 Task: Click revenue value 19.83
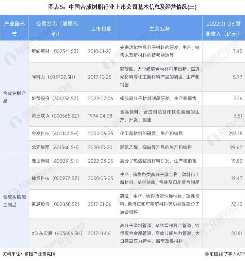pyautogui.click(x=237, y=161)
